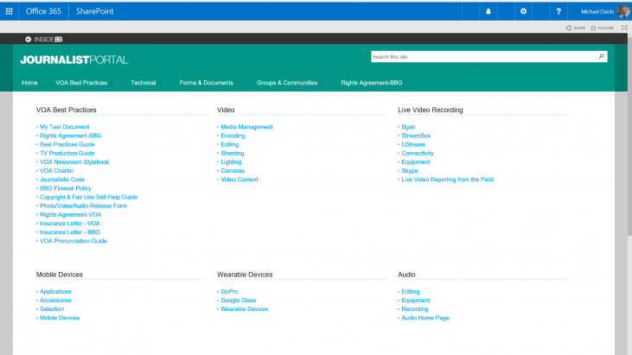Open Mobile Devices list link
Image resolution: width=632 pixels, height=355 pixels.
[x=60, y=318]
